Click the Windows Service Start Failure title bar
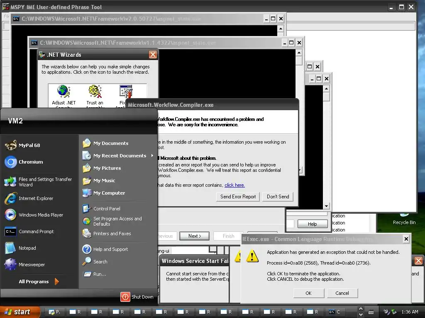The height and width of the screenshot is (318, 425). 195,261
